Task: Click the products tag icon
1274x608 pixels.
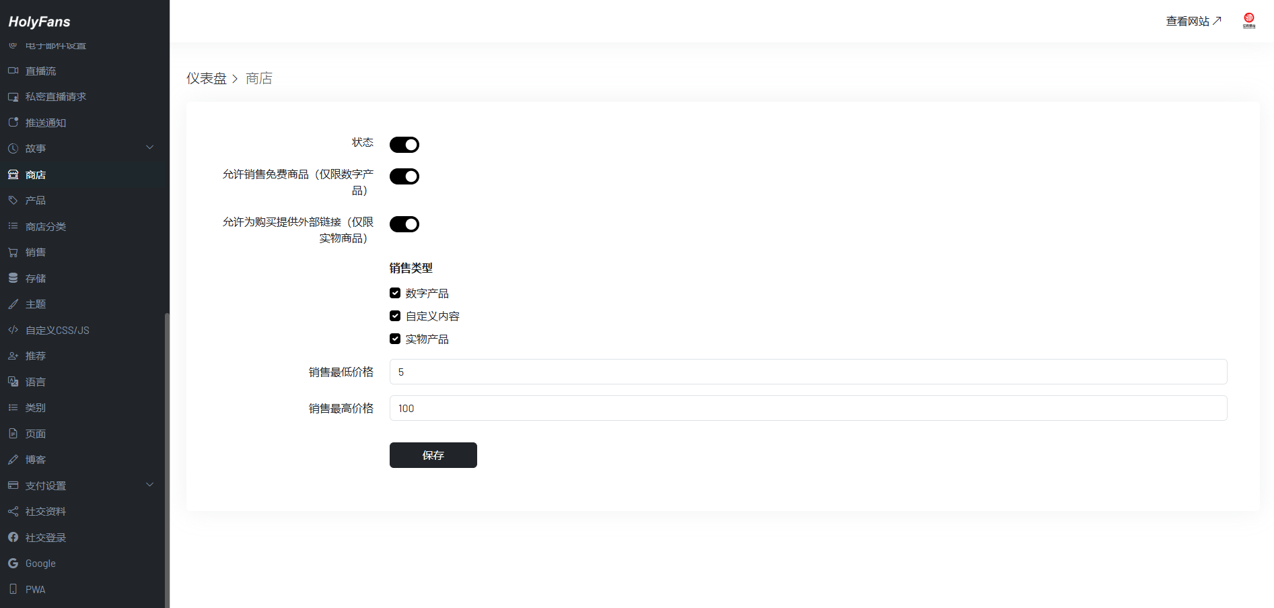Action: click(13, 200)
